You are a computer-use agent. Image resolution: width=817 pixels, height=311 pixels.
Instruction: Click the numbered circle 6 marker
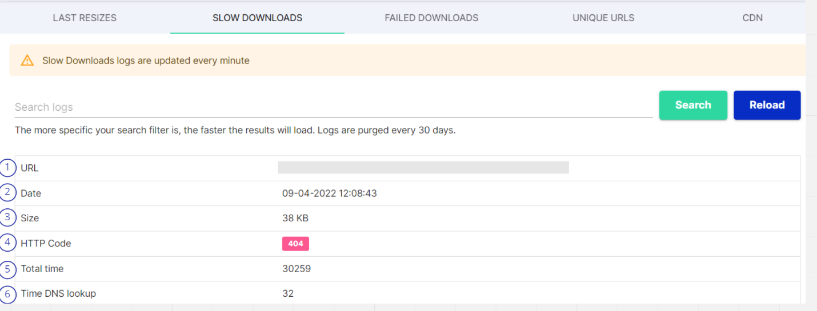[x=7, y=294]
